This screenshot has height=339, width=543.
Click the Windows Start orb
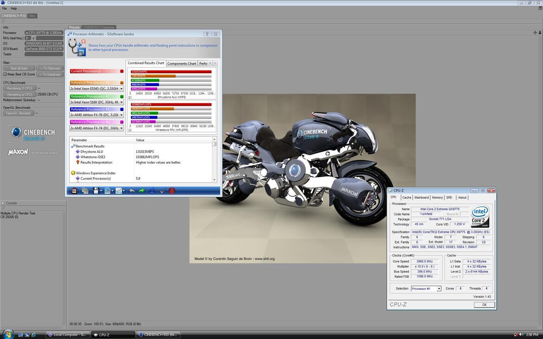(x=7, y=334)
